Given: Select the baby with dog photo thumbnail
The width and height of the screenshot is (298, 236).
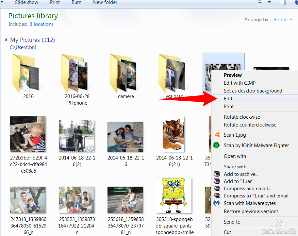Looking at the screenshot, I should [28, 134].
